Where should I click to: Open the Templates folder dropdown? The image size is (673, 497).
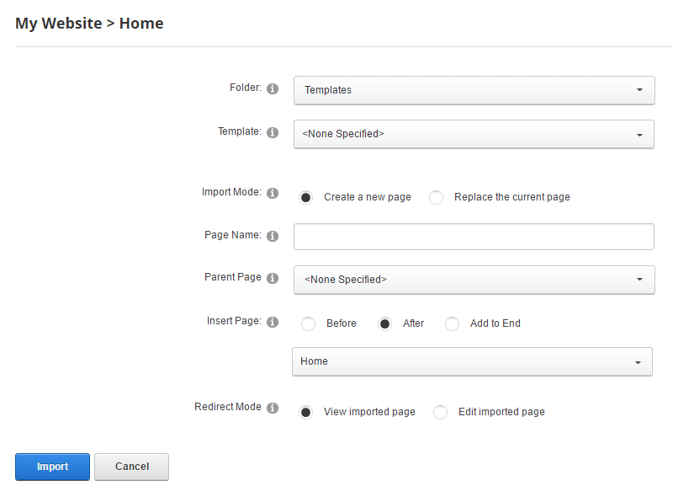[x=474, y=90]
